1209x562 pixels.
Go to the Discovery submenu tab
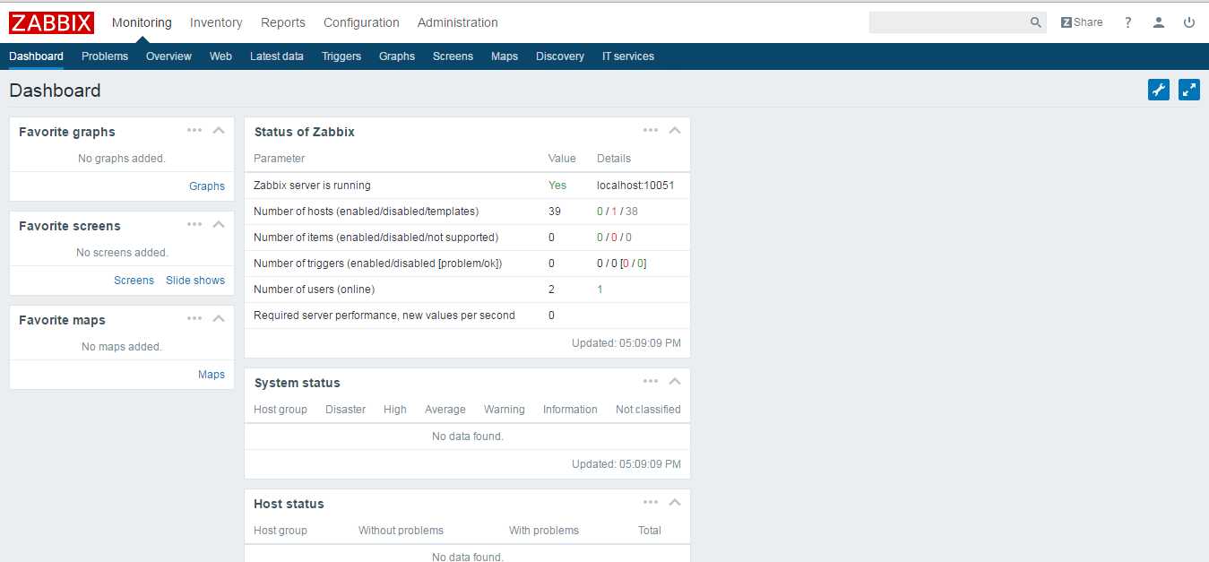pos(560,56)
